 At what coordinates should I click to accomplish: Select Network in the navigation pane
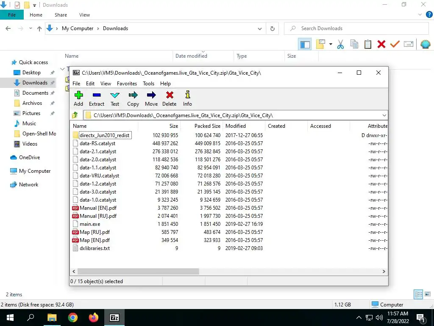[x=28, y=184]
